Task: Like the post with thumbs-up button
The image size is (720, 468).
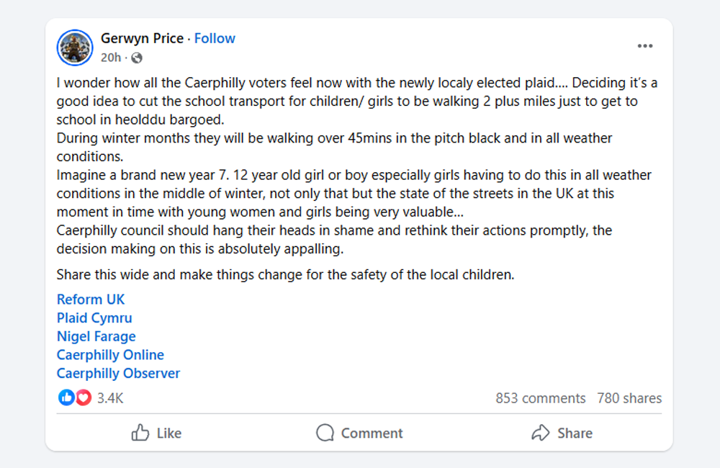Action: pyautogui.click(x=156, y=433)
